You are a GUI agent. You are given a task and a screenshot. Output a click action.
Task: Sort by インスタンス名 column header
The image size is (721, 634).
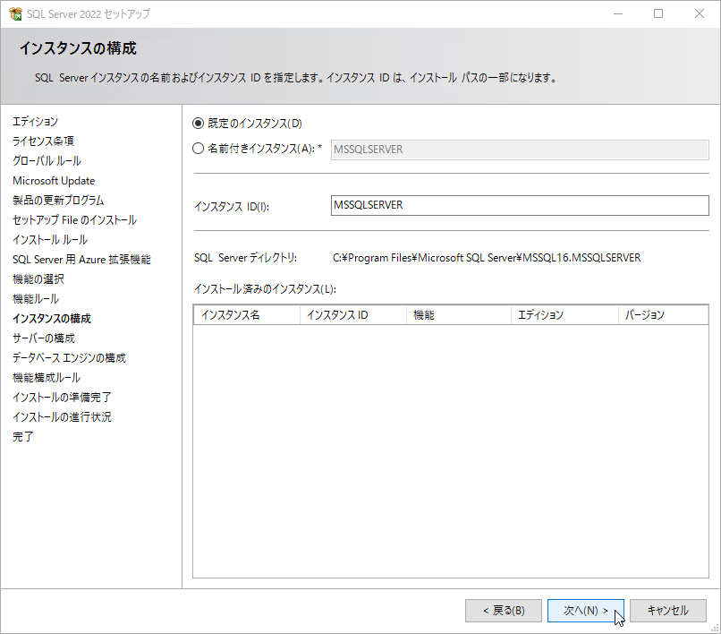pos(246,315)
